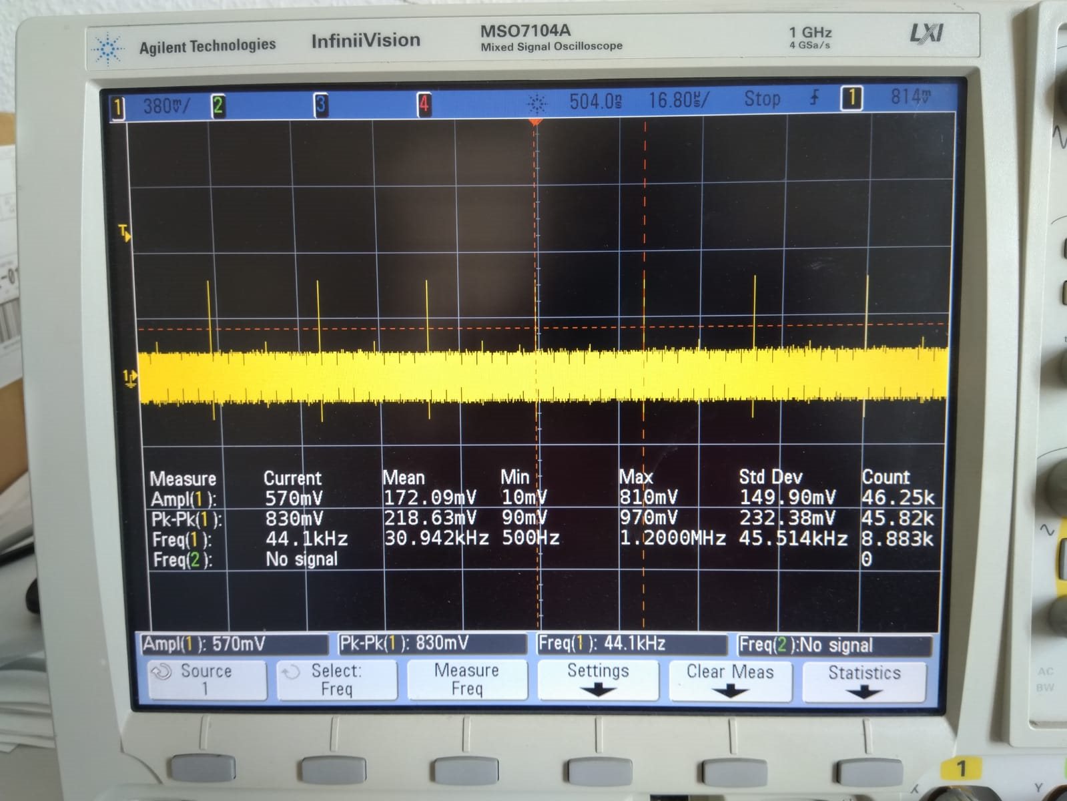The height and width of the screenshot is (801, 1067).
Task: Open the Statistics softkey menu
Action: pos(864,681)
